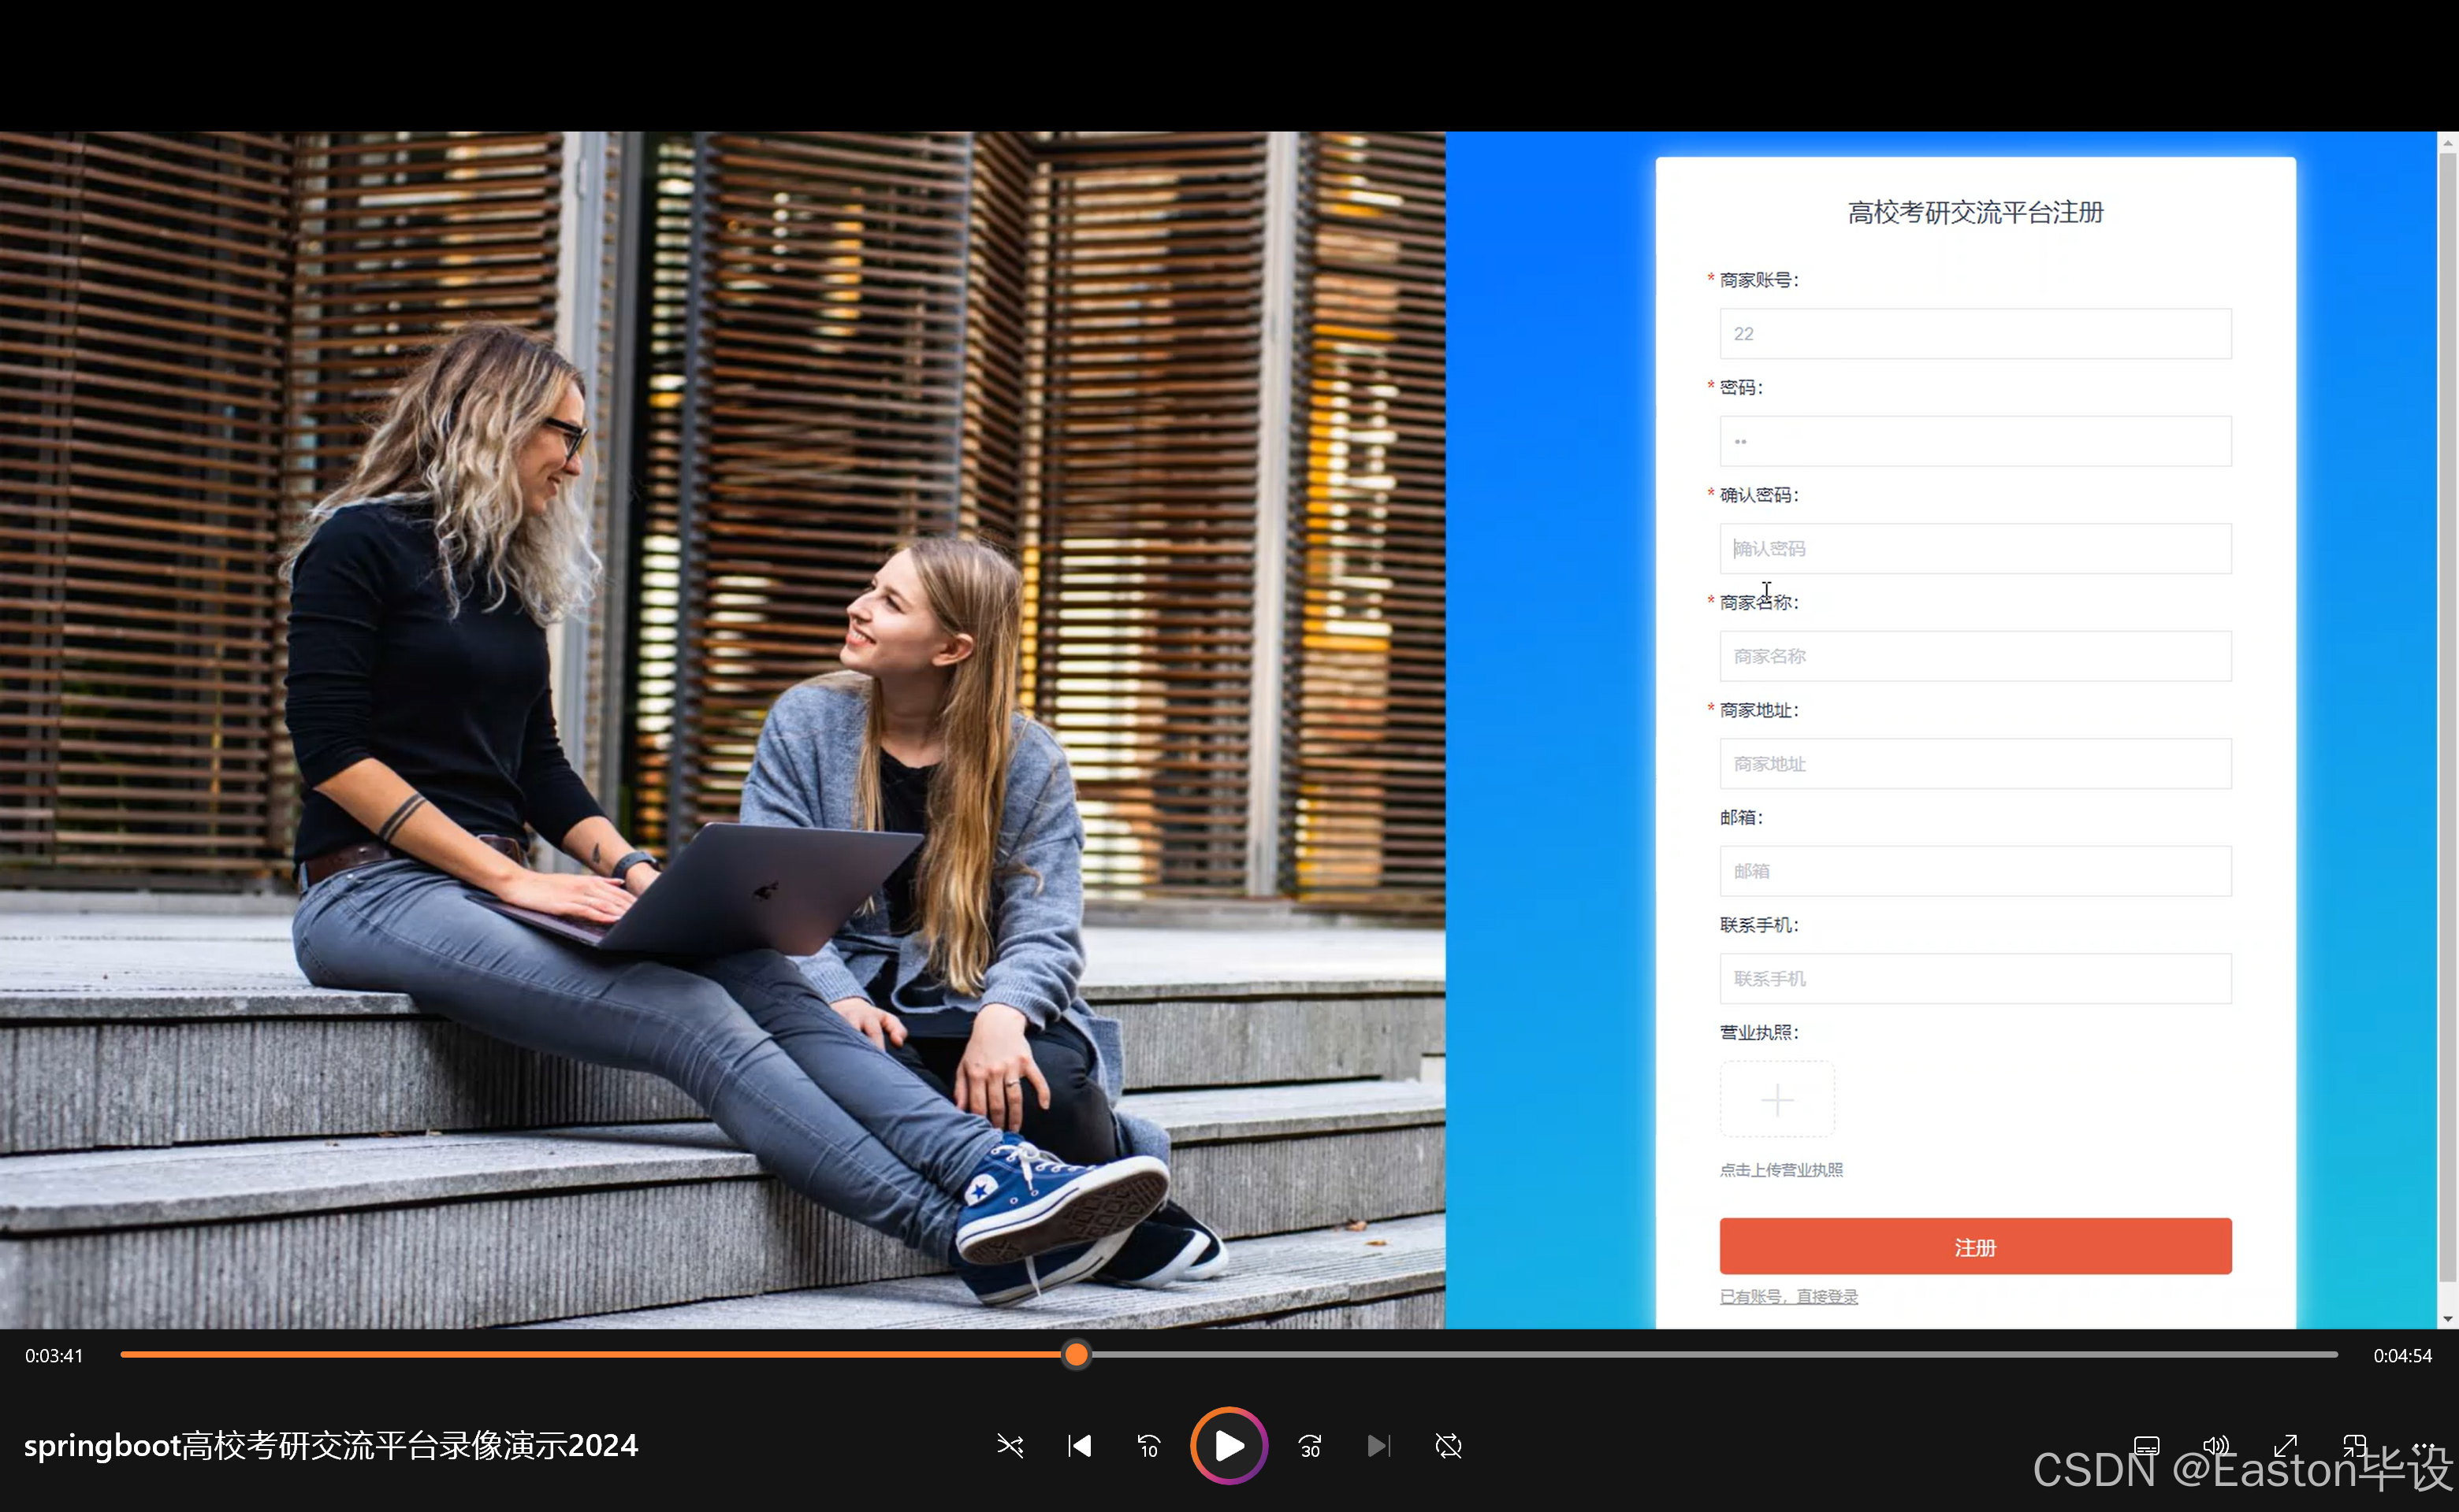Open the subtitles and captions icon
Viewport: 2459px width, 1512px height.
[x=2146, y=1446]
